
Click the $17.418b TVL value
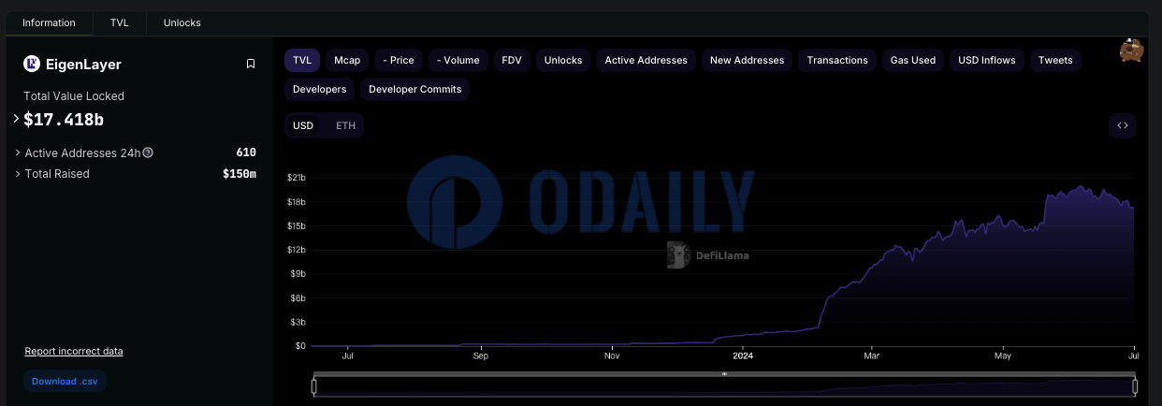point(64,119)
